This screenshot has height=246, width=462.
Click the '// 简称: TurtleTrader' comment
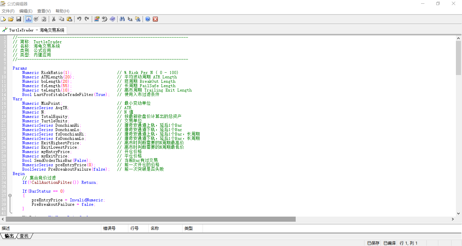click(x=37, y=42)
